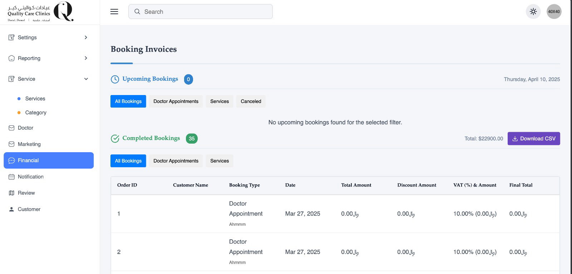Click the Order ID column header
572x274 pixels.
pos(127,185)
